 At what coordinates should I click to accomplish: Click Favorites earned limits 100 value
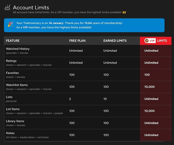[x=106, y=75]
